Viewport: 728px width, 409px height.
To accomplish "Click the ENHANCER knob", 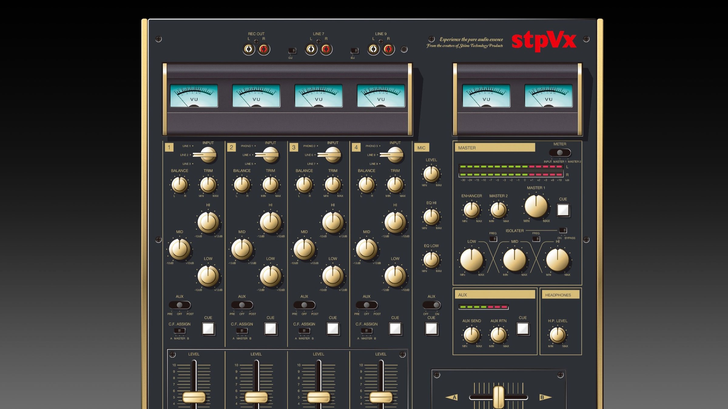I will click(x=472, y=210).
